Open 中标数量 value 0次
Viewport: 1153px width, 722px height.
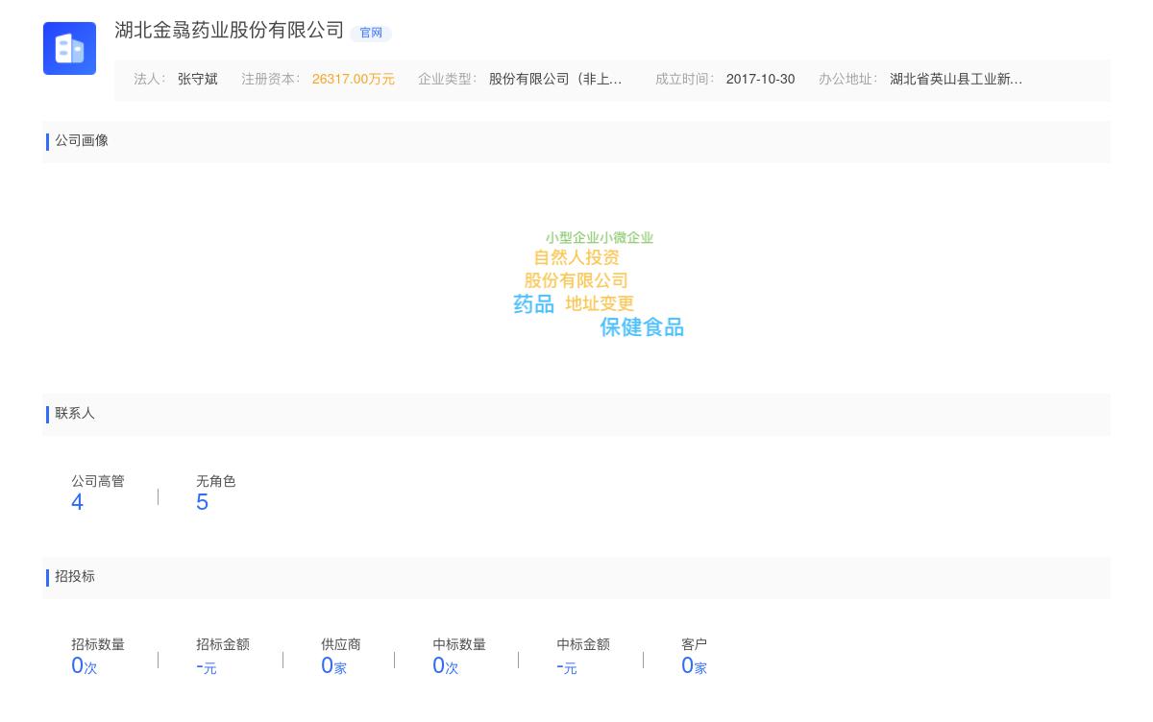(x=446, y=665)
